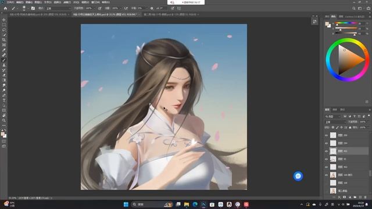Swap foreground and background colors
Image resolution: width=372 pixels, height=209 pixels.
click(x=5, y=130)
